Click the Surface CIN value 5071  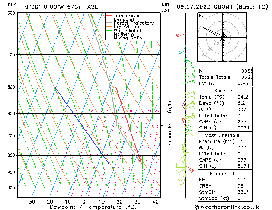point(243,128)
